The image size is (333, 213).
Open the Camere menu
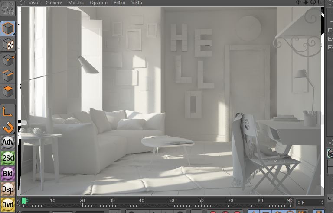[54, 3]
